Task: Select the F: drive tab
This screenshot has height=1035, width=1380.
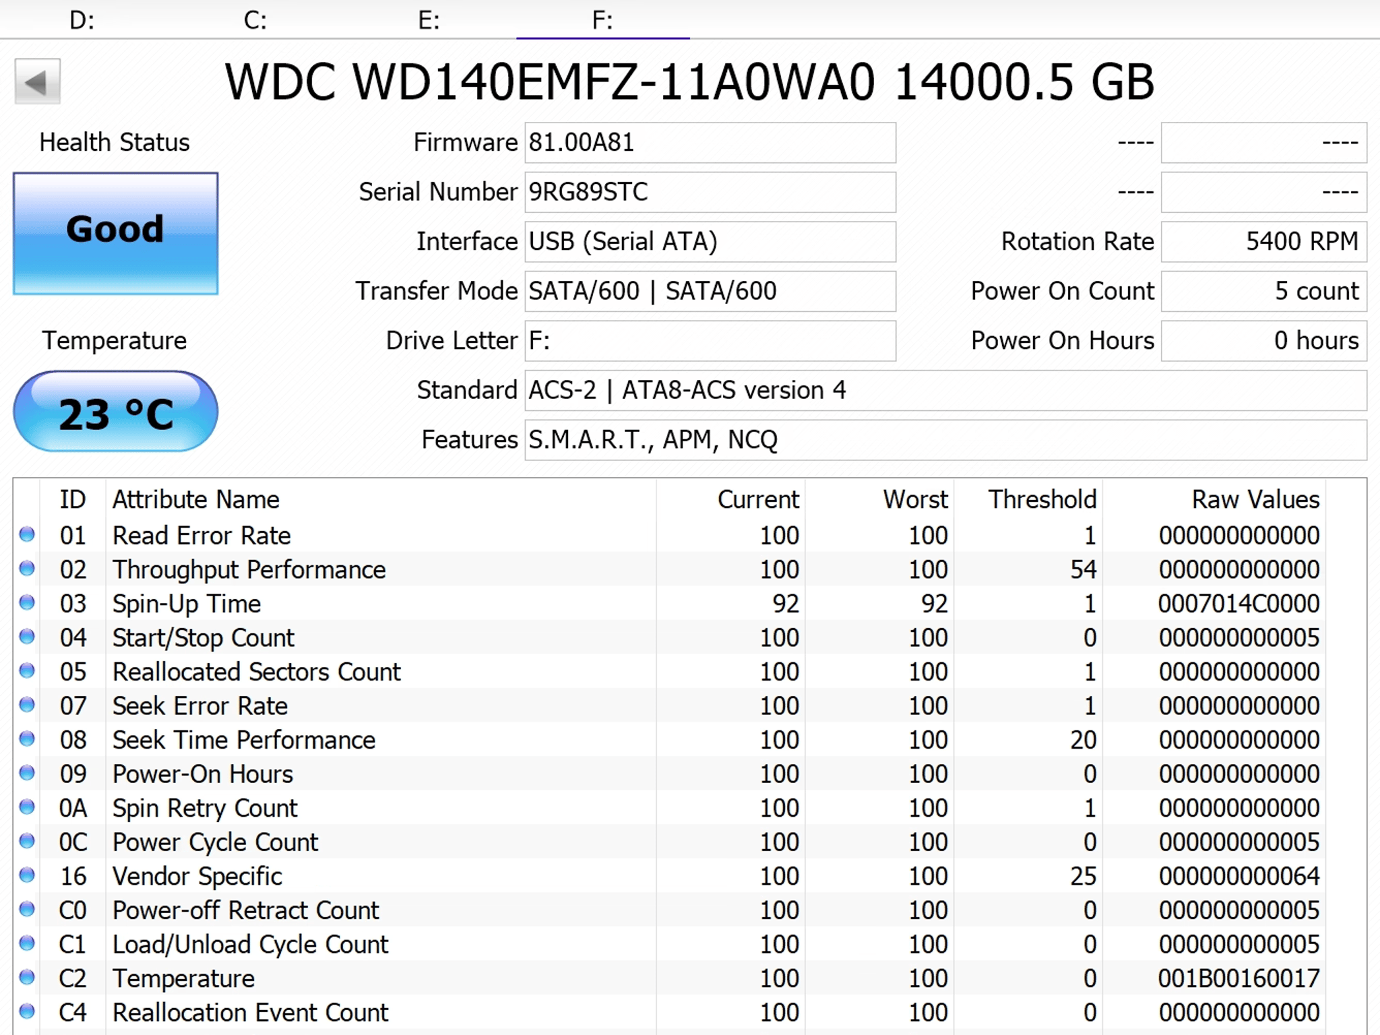Action: (602, 20)
